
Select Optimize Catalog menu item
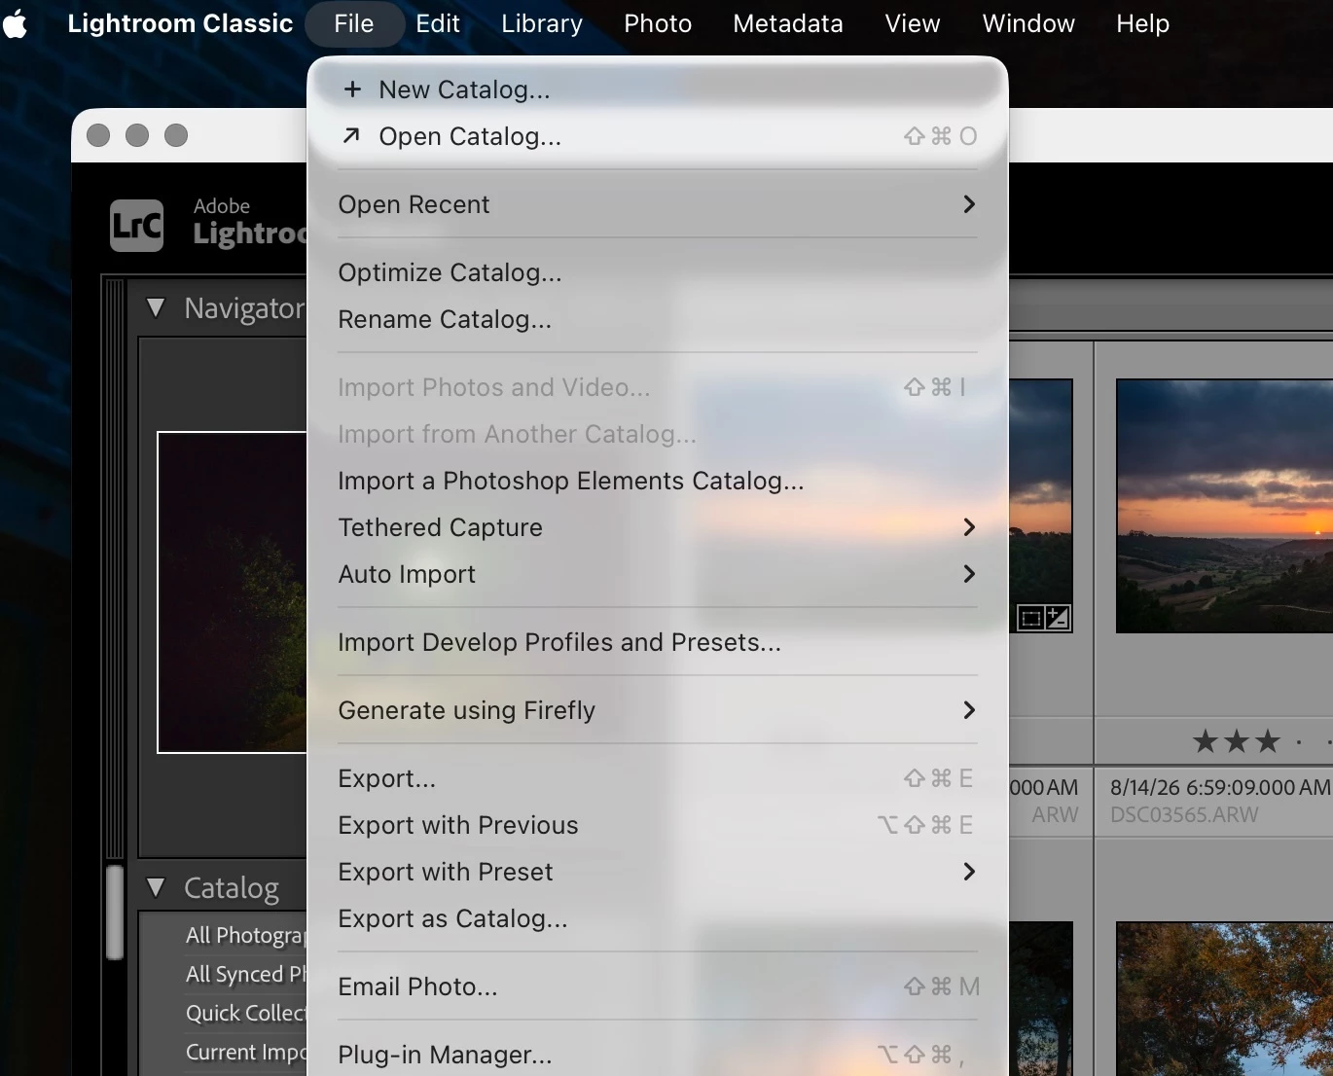click(x=658, y=272)
